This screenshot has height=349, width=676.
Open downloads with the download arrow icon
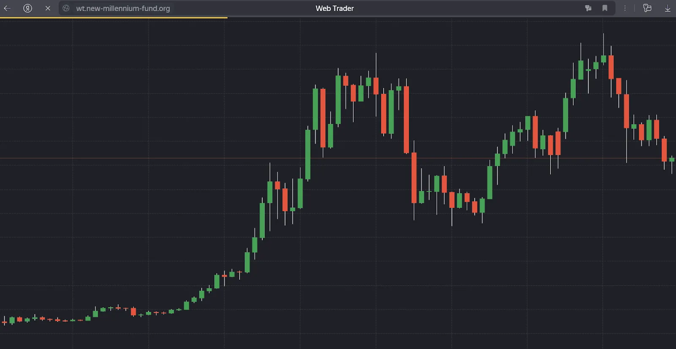tap(668, 8)
